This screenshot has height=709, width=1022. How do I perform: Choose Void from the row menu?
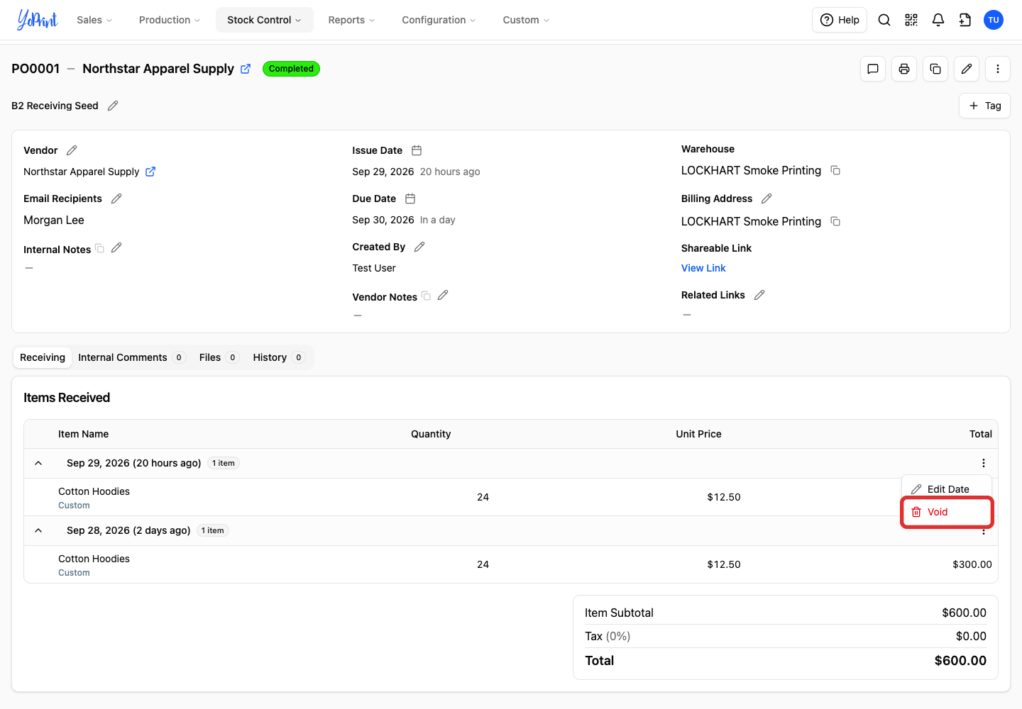pyautogui.click(x=947, y=512)
